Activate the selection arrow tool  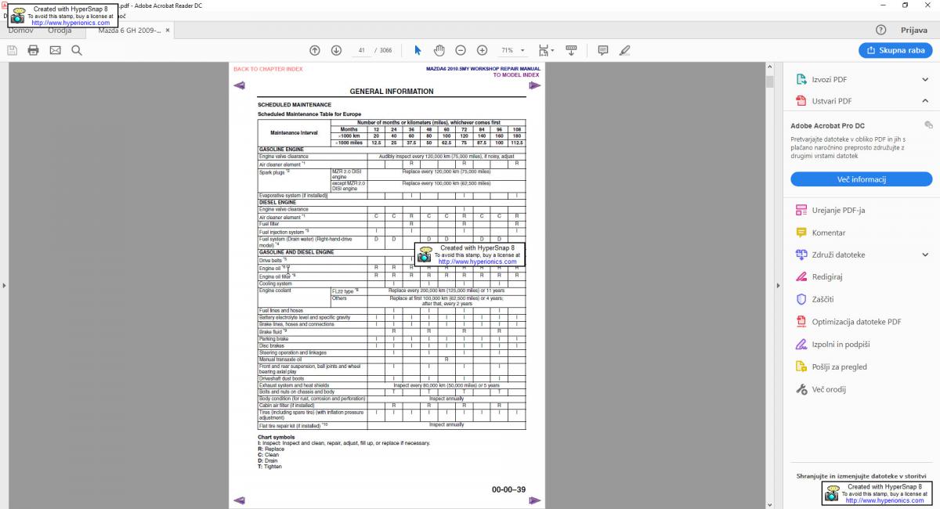coord(418,50)
